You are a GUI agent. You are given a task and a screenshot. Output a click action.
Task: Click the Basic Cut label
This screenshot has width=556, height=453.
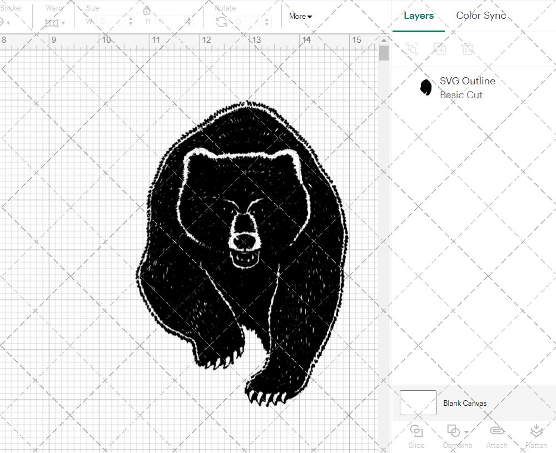pyautogui.click(x=461, y=95)
